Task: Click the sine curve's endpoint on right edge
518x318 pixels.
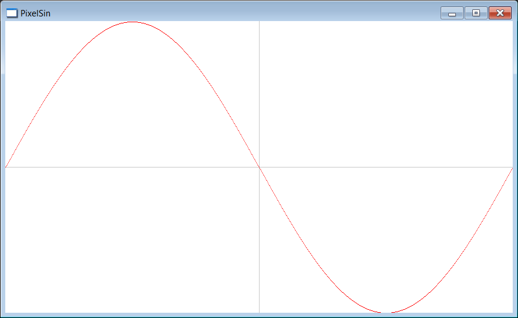Action: (512, 169)
